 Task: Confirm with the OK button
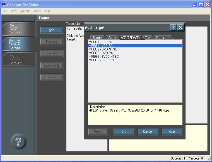coord(123,132)
